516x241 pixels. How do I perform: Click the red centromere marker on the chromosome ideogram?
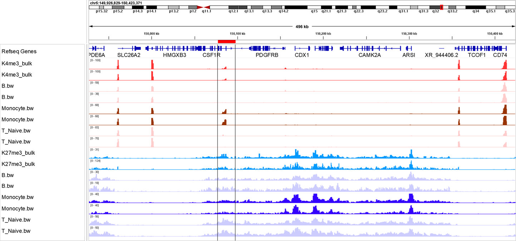click(x=204, y=7)
